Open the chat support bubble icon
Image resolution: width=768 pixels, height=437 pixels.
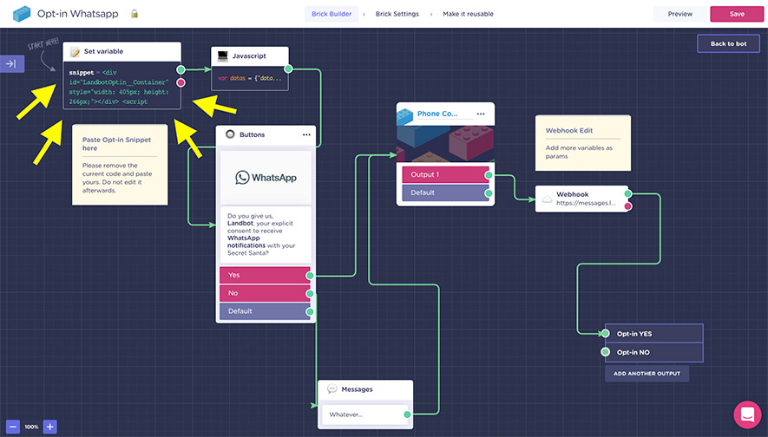[747, 414]
